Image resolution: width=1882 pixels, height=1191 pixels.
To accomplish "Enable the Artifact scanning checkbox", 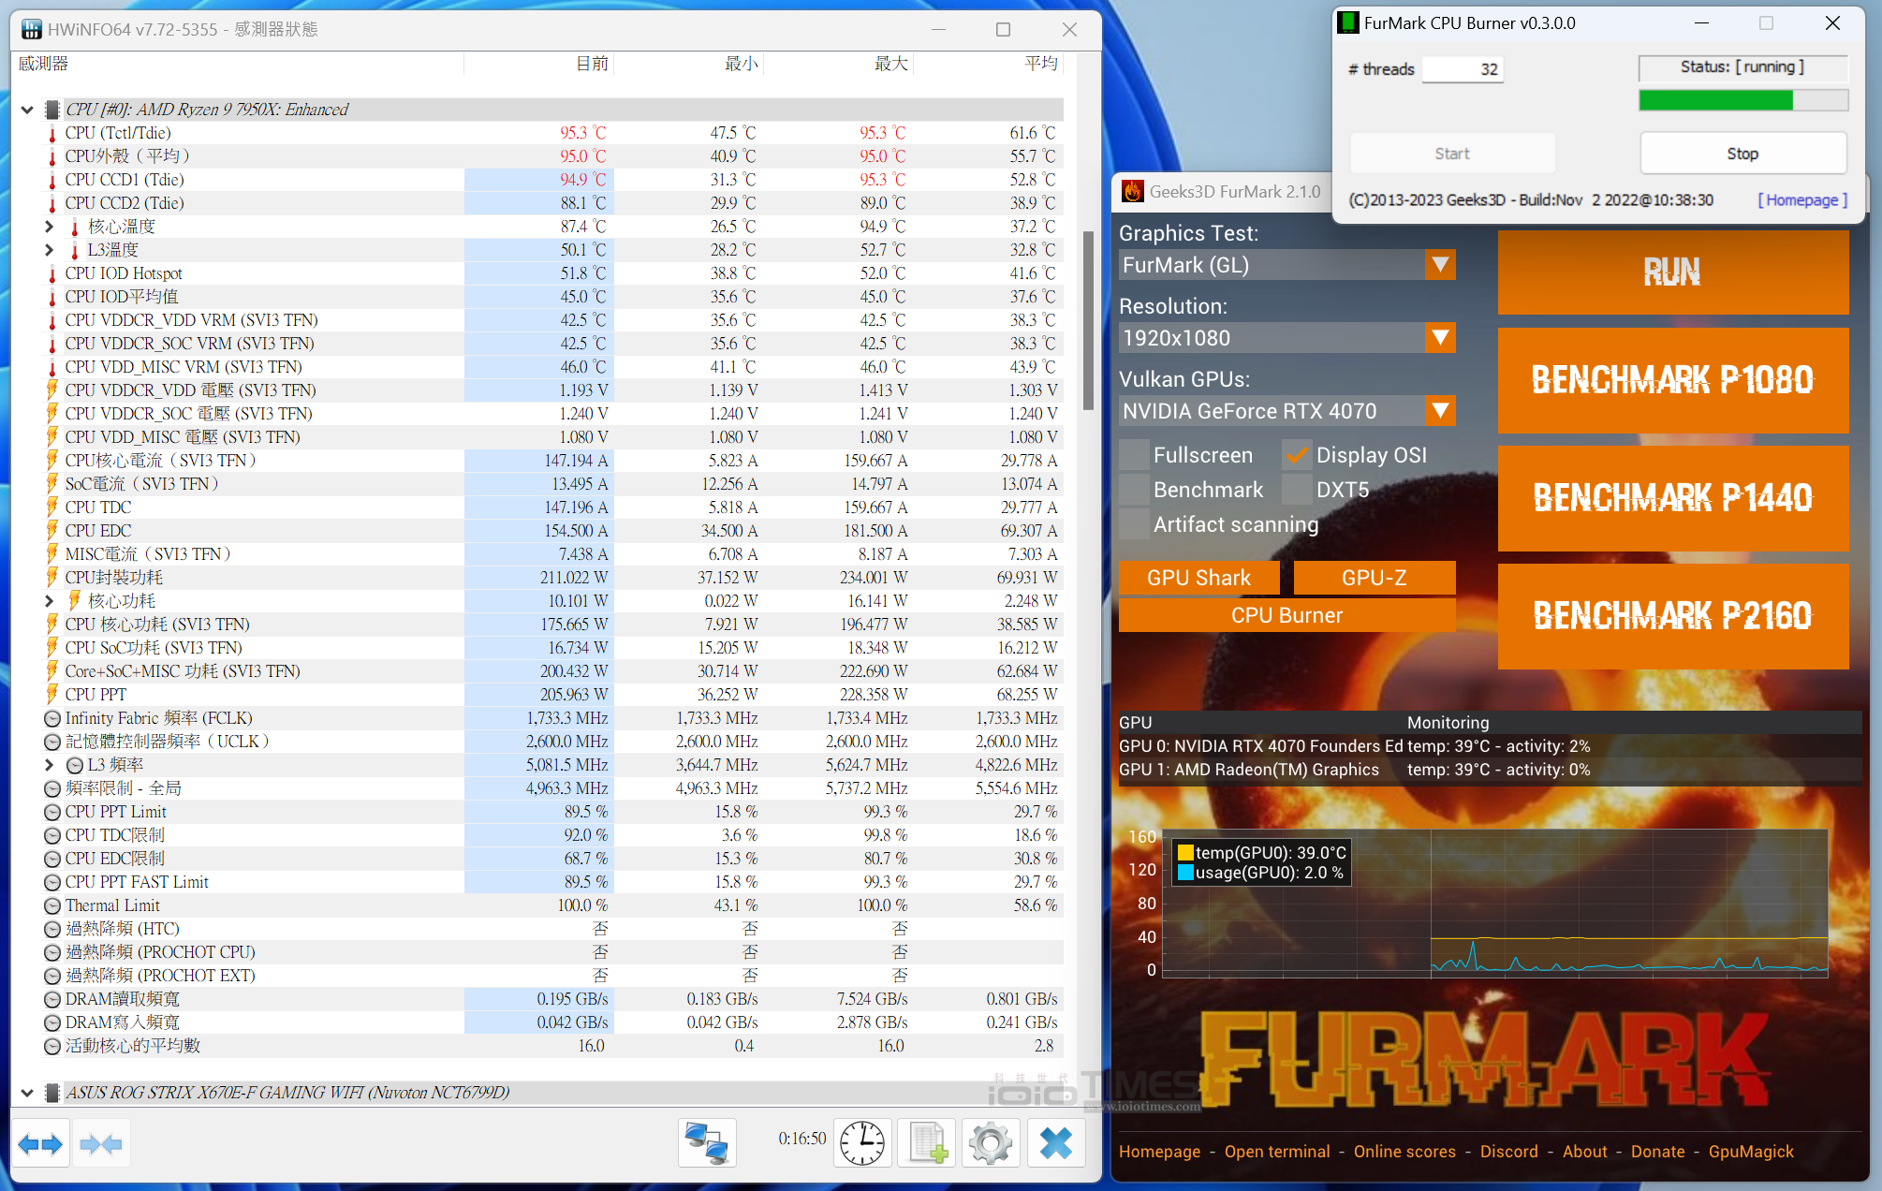I will [x=1134, y=524].
